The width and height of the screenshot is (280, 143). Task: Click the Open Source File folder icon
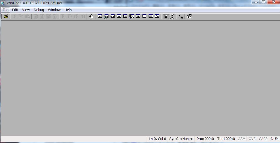[6, 16]
